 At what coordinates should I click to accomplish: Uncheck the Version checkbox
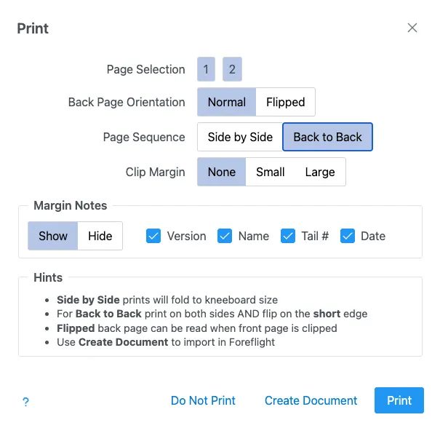tap(153, 236)
